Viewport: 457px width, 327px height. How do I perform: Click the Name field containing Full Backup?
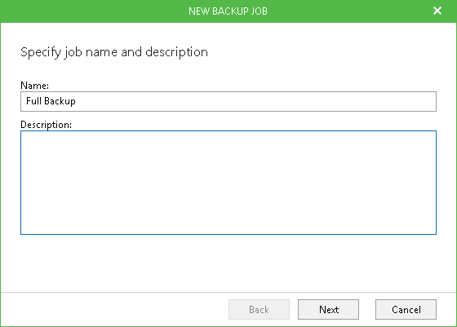click(228, 101)
